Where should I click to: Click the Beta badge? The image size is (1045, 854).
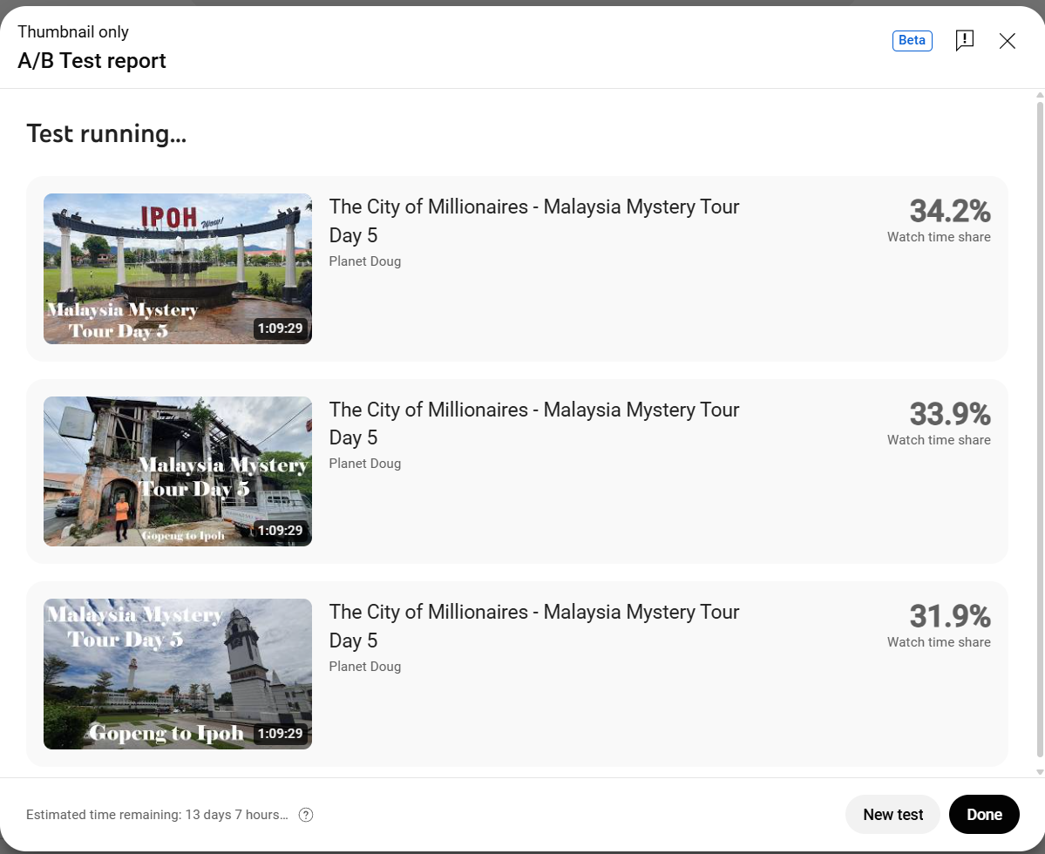coord(912,40)
